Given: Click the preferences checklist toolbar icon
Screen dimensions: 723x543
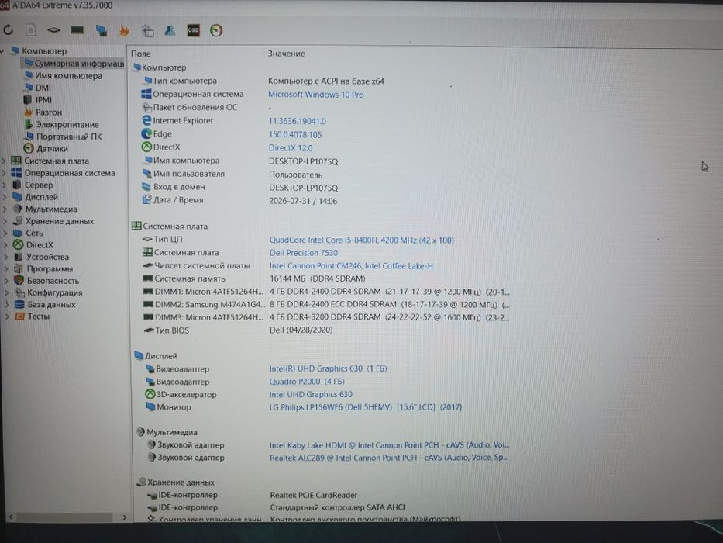Looking at the screenshot, I should (148, 30).
